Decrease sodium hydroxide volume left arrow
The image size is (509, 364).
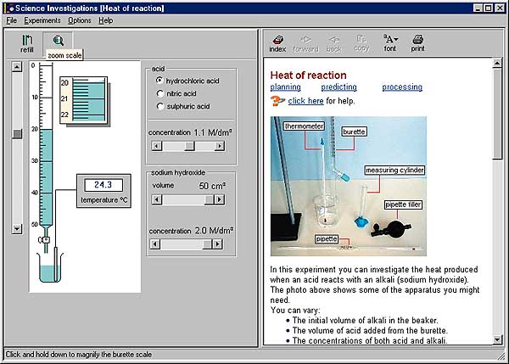click(x=156, y=199)
